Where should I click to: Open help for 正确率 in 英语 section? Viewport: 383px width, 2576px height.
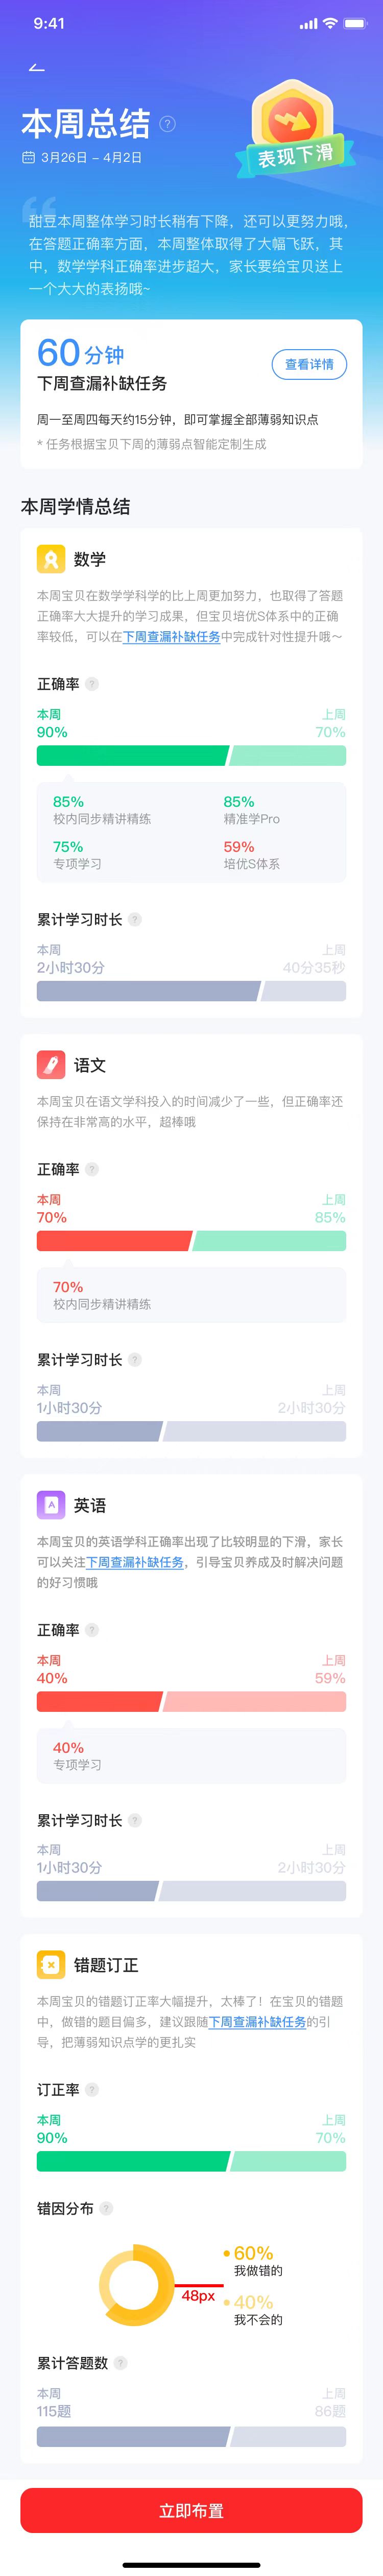coord(92,1629)
